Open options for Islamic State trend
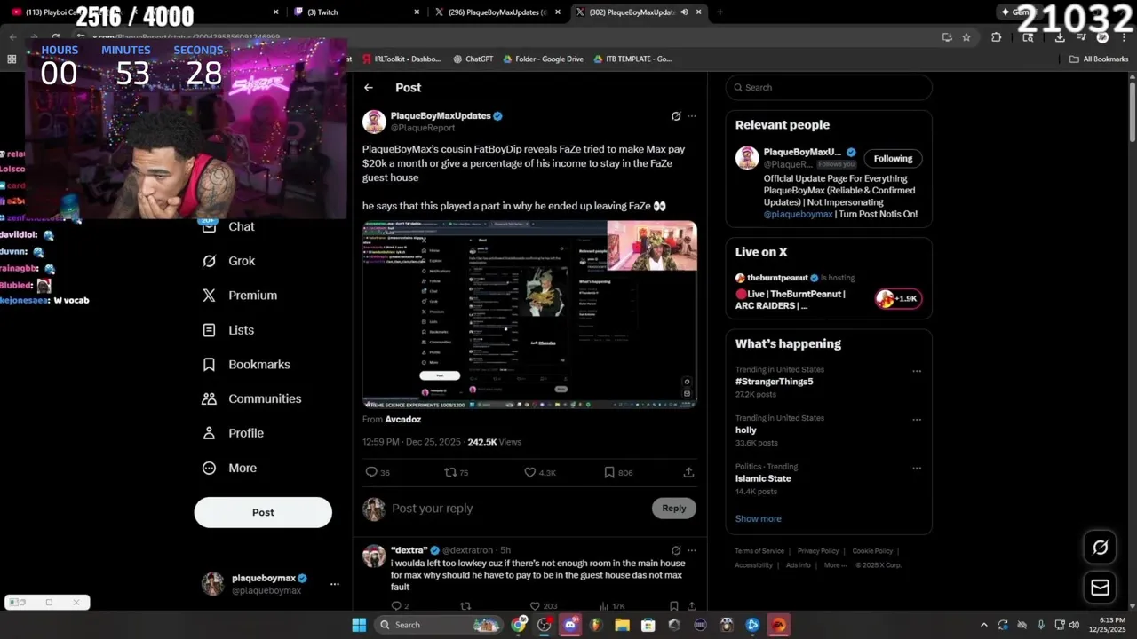Screen dimensions: 1137x639 (917, 468)
